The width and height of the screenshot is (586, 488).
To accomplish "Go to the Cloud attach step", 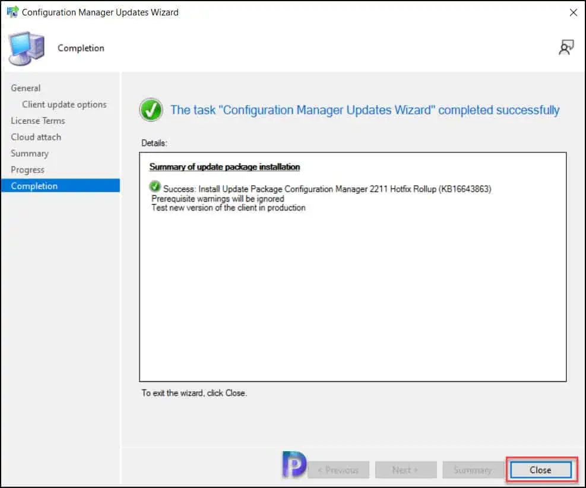I will point(36,137).
